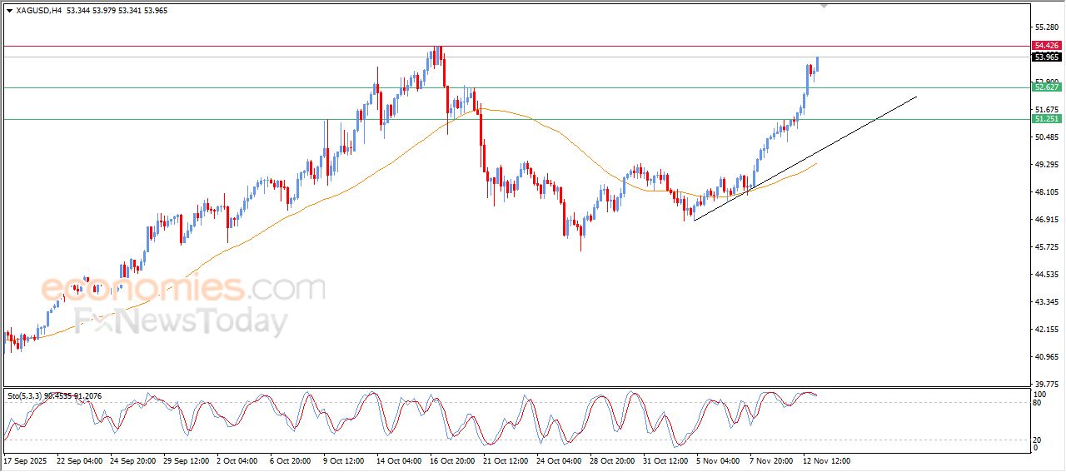Screen dimensions: 1066x472
Task: Click the economies.com watermark
Action: point(182,289)
